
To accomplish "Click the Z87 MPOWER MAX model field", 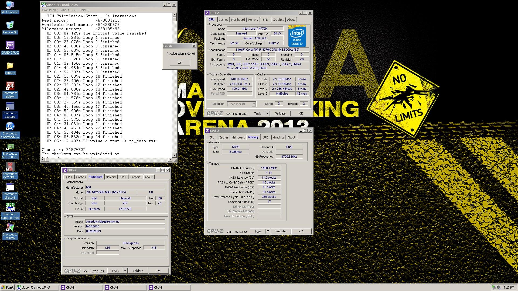I will (110, 192).
